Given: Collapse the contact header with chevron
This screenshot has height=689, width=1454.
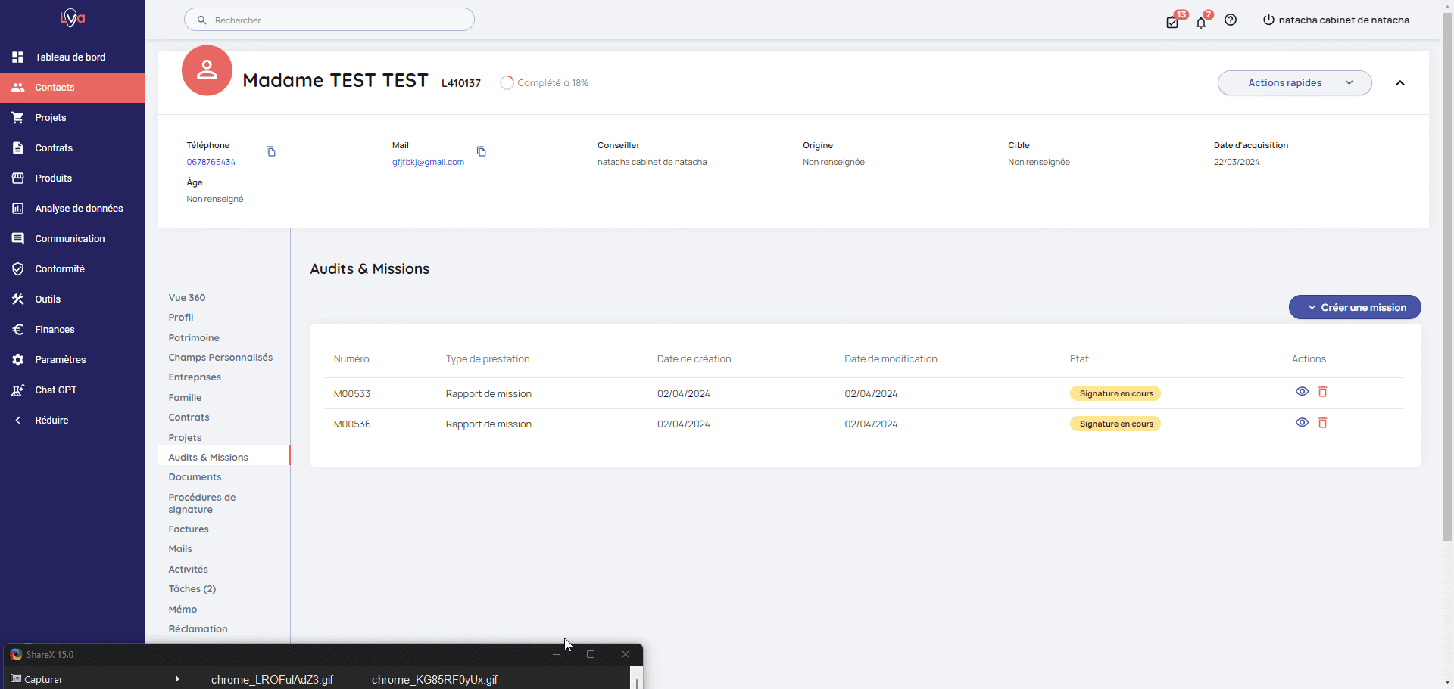Looking at the screenshot, I should [x=1399, y=83].
